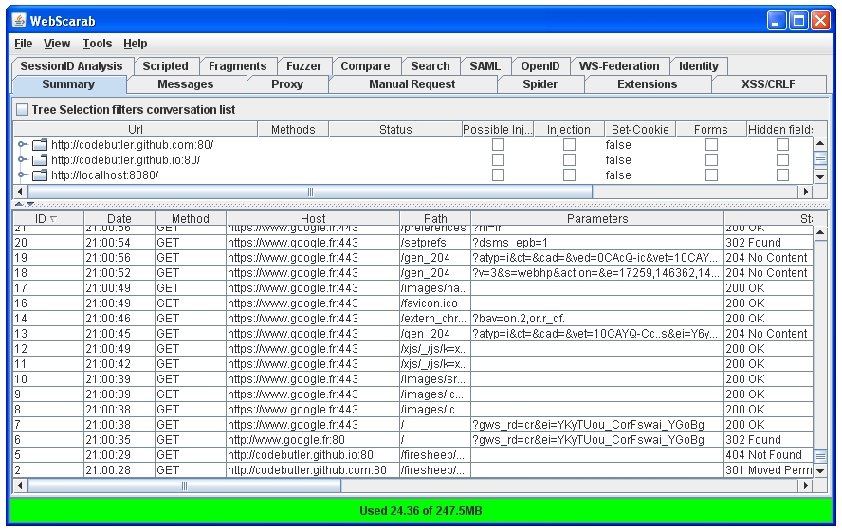This screenshot has width=842, height=532.
Task: Expand the codebutler.github.io:80 tree node
Action: click(x=22, y=160)
